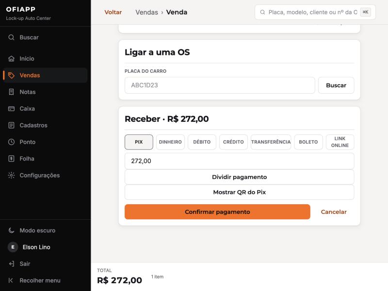Click the Elson Lino avatar circle
The width and height of the screenshot is (388, 291).
coord(13,247)
